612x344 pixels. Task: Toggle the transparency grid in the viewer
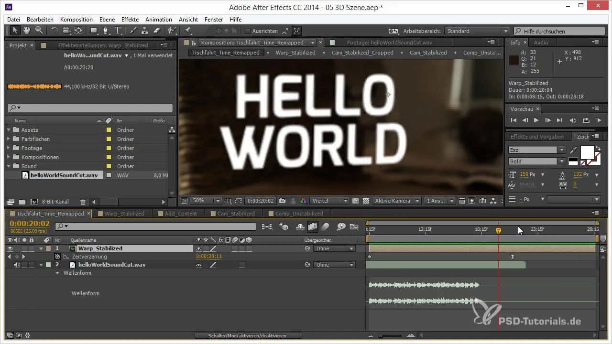tap(366, 201)
